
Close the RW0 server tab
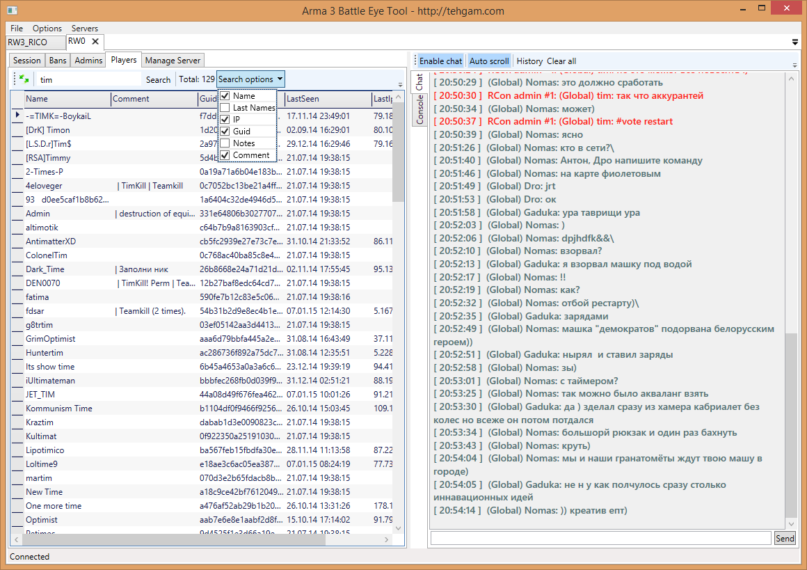(95, 41)
